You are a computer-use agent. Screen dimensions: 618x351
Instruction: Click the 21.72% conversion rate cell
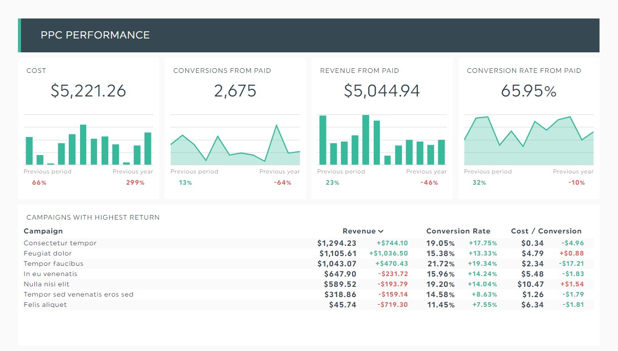(440, 264)
